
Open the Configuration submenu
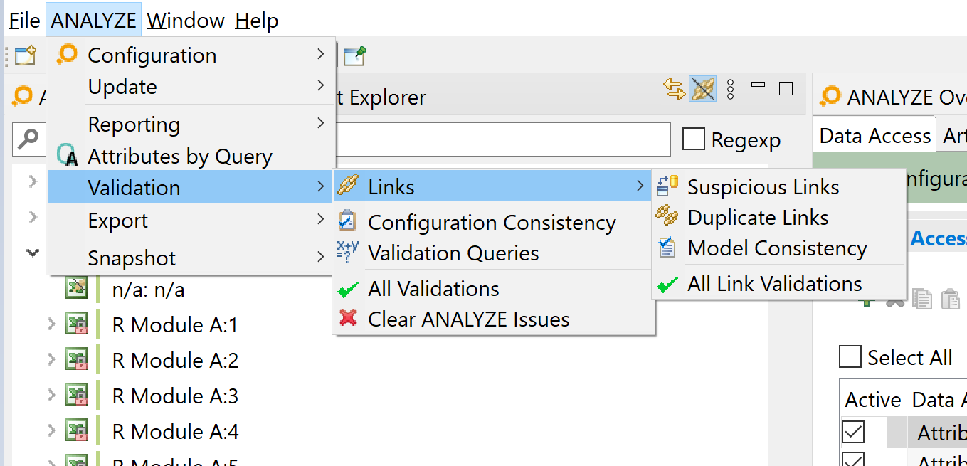(191, 55)
